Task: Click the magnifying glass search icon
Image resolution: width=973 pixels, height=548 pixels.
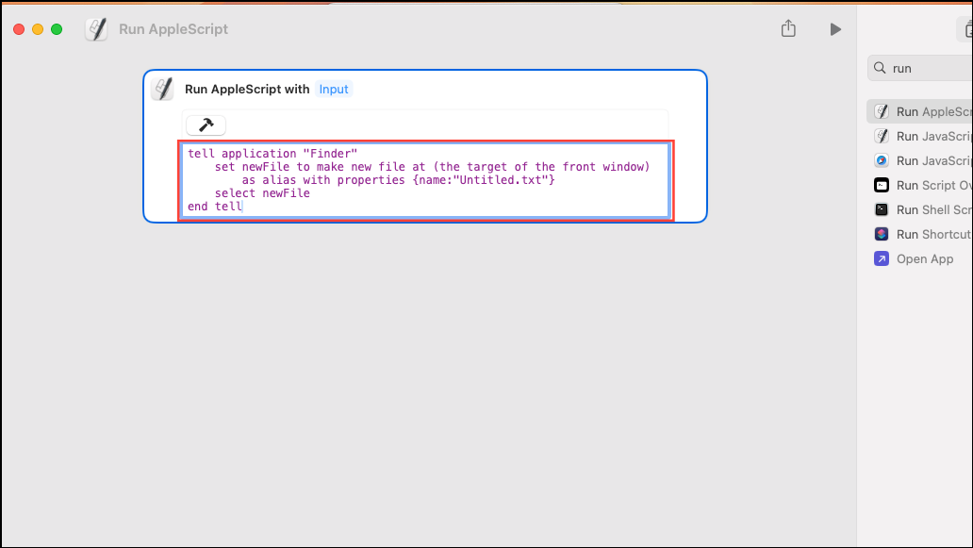Action: click(x=880, y=68)
